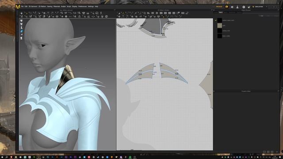Image resolution: width=283 pixels, height=159 pixels.
Task: Open the Materials menu
Action: (57, 7)
